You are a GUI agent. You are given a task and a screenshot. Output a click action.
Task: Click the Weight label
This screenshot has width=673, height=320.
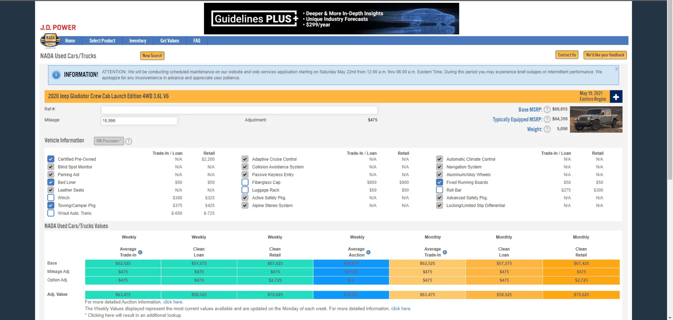(x=535, y=129)
